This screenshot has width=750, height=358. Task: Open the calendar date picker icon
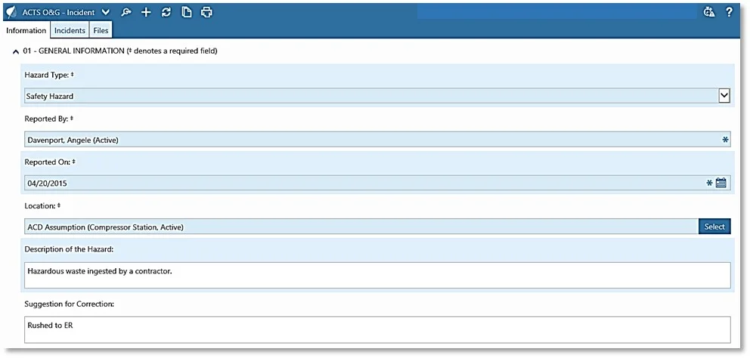click(721, 183)
